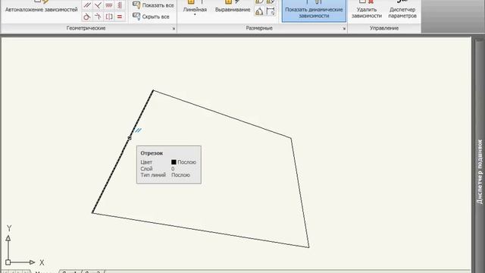The image size is (485, 273).
Task: Click Показать все constraints
Action: coord(153,5)
